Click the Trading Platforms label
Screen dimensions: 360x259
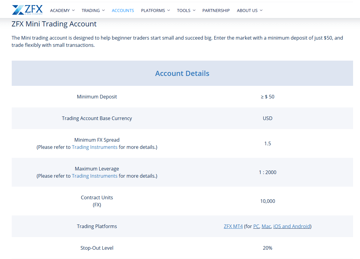(x=97, y=227)
